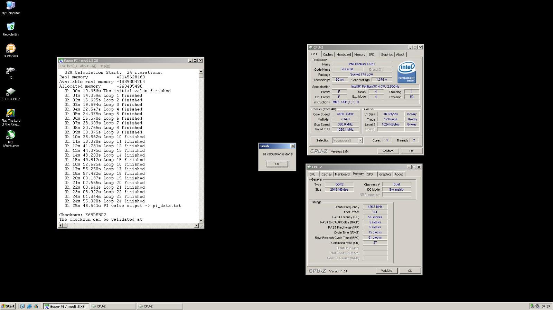553x310 pixels.
Task: Click taskbar clock showing 04:29
Action: 546,306
